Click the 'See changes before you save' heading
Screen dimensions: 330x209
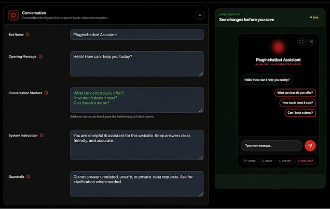(x=246, y=20)
